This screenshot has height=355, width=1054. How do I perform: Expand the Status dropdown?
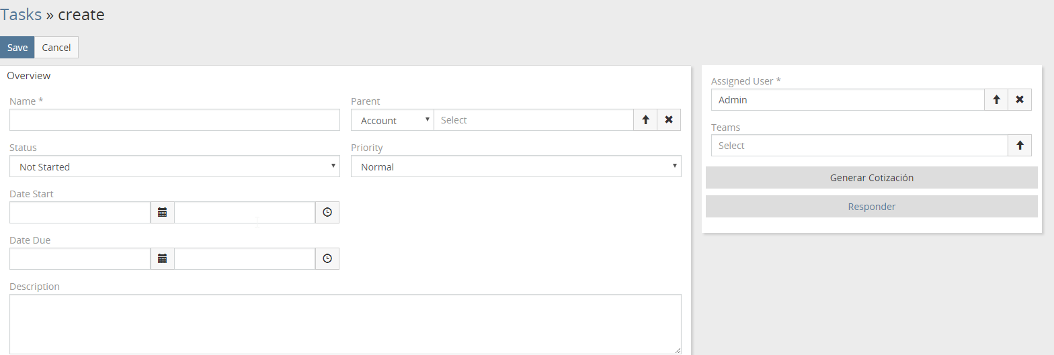(x=175, y=166)
